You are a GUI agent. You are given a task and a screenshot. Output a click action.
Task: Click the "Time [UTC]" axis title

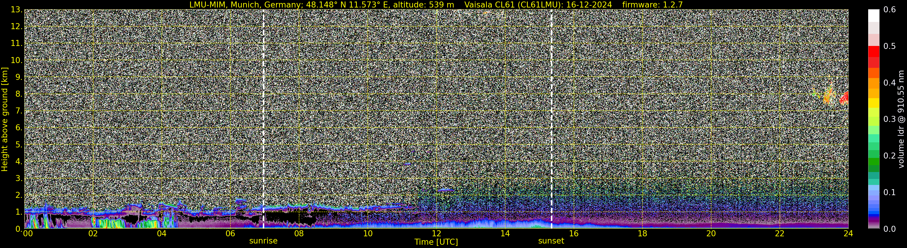click(436, 242)
